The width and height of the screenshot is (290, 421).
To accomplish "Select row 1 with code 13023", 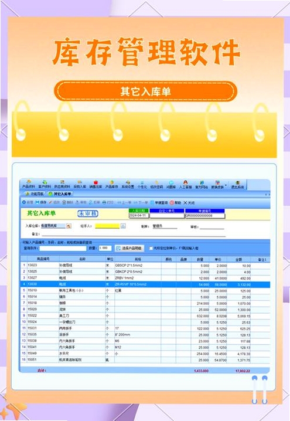I will tap(145, 265).
